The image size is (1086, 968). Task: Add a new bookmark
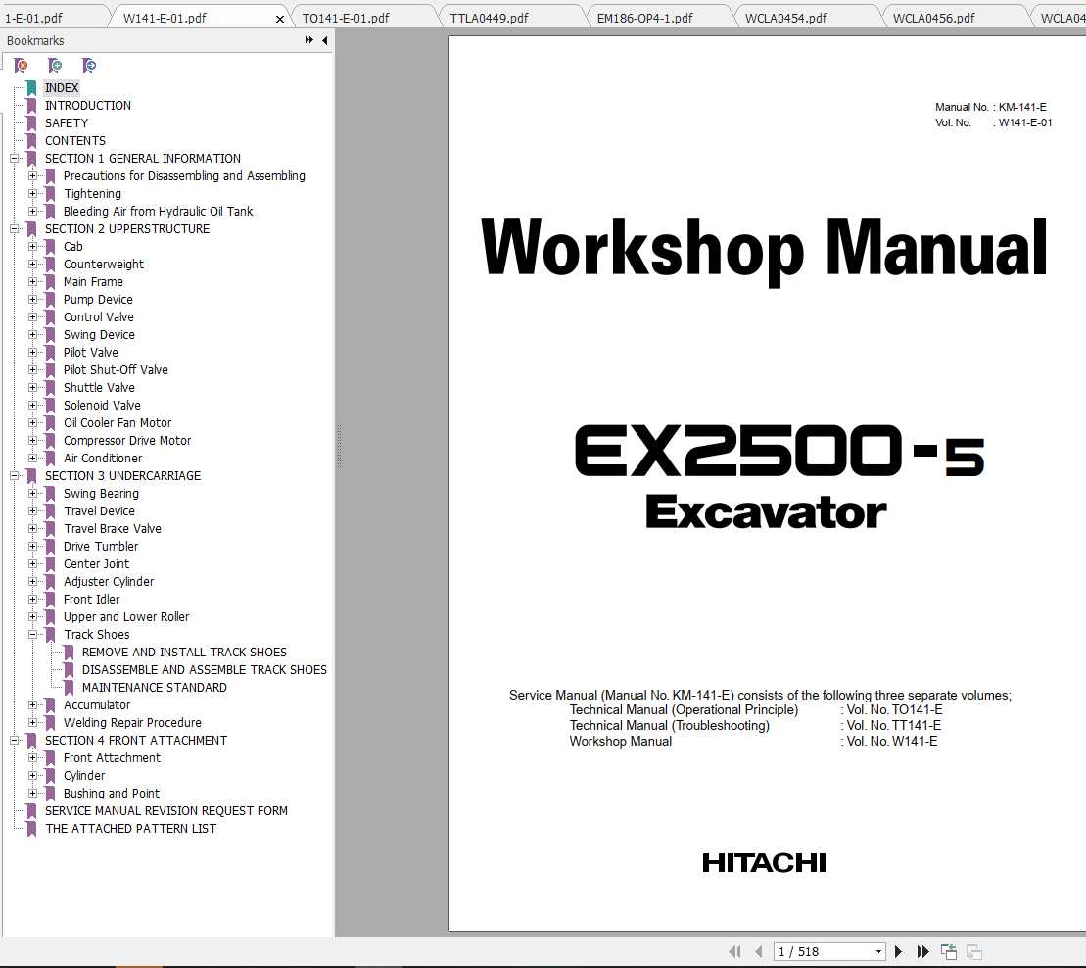pos(55,65)
